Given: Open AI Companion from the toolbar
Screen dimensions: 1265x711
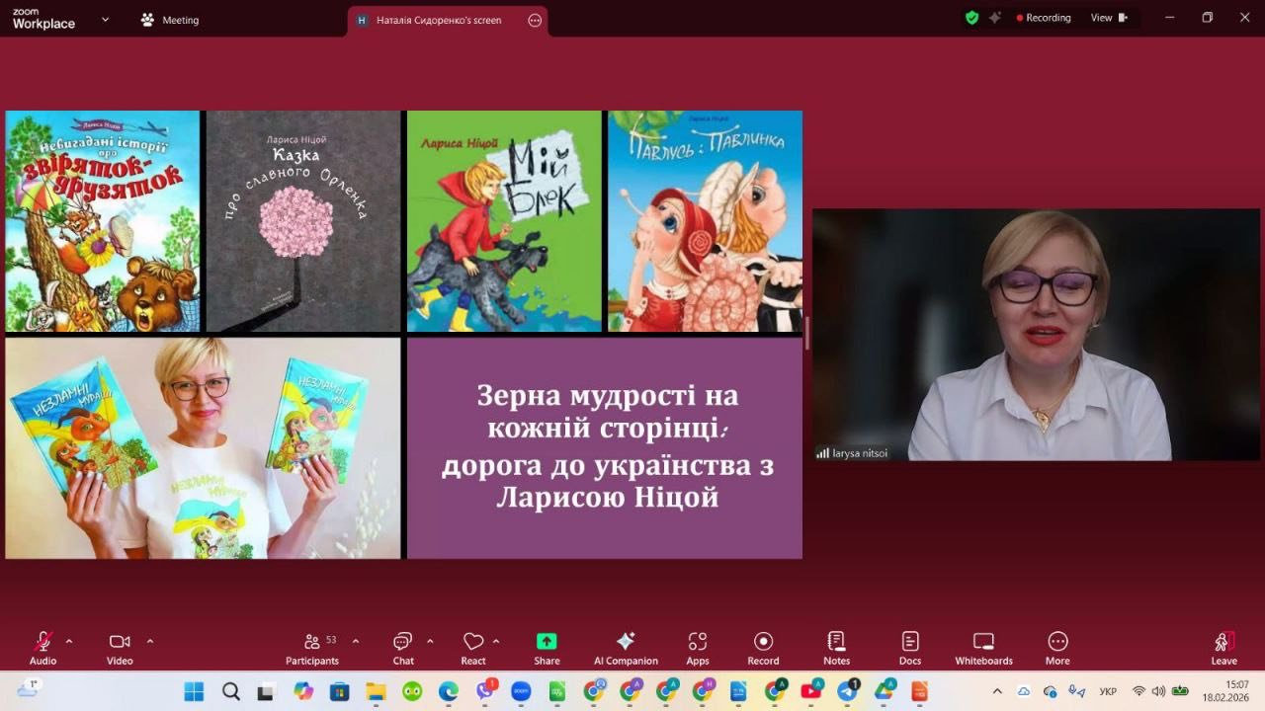Looking at the screenshot, I should [x=626, y=648].
